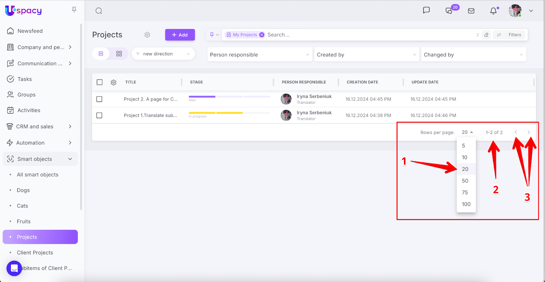This screenshot has height=282, width=545.
Task: Click Project 1 yellow stage progress bar
Action: (x=216, y=113)
